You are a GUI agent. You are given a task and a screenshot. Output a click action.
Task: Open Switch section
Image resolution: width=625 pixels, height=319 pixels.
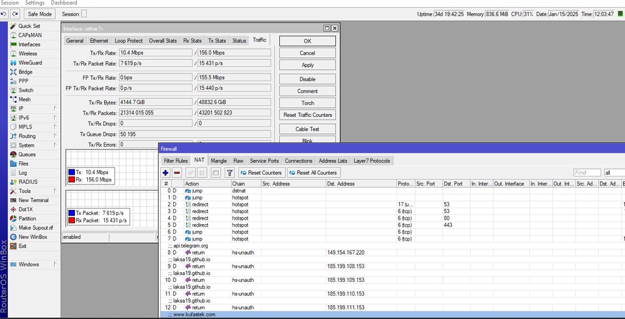click(25, 90)
